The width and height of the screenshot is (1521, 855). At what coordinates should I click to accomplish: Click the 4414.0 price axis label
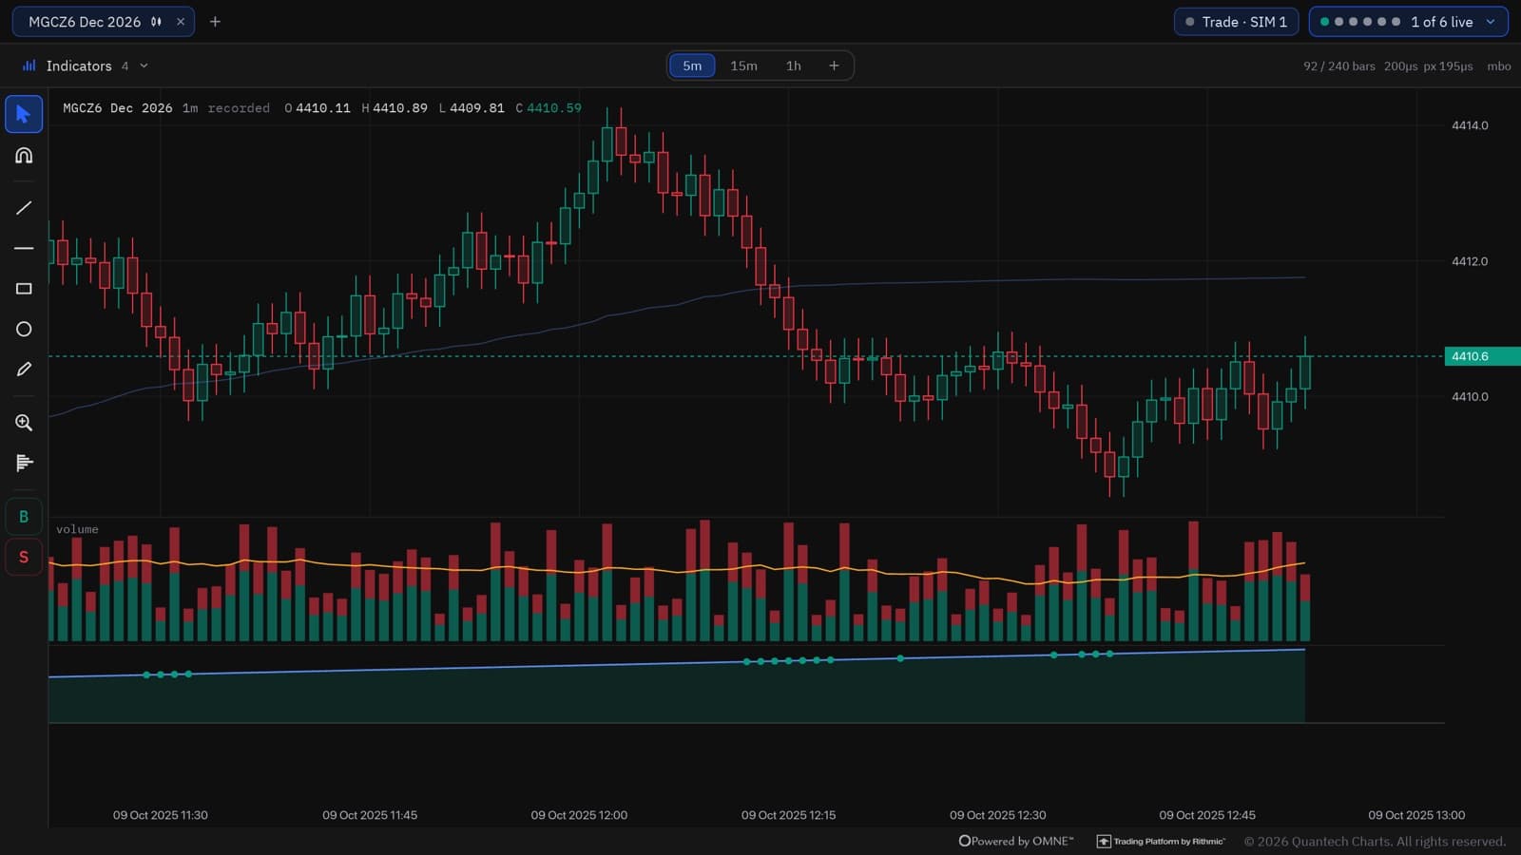[x=1470, y=125]
